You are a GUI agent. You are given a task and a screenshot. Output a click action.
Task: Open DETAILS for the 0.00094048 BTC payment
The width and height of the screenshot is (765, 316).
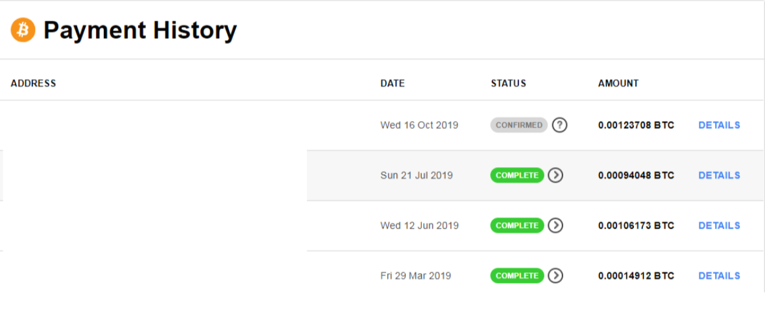point(719,175)
